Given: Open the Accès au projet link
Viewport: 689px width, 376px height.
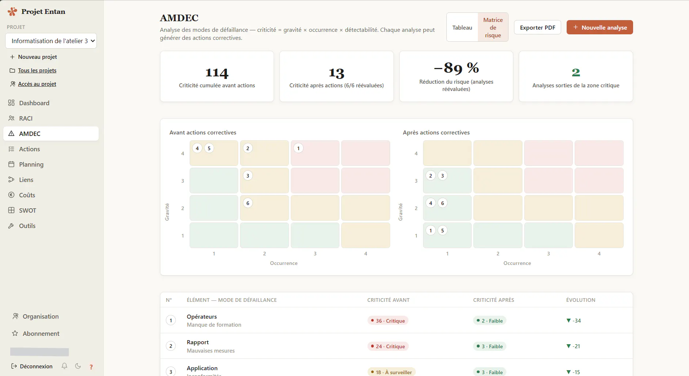Looking at the screenshot, I should [37, 84].
